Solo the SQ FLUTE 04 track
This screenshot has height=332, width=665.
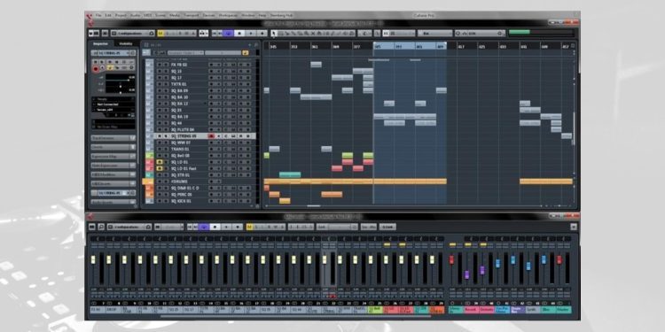coord(165,129)
